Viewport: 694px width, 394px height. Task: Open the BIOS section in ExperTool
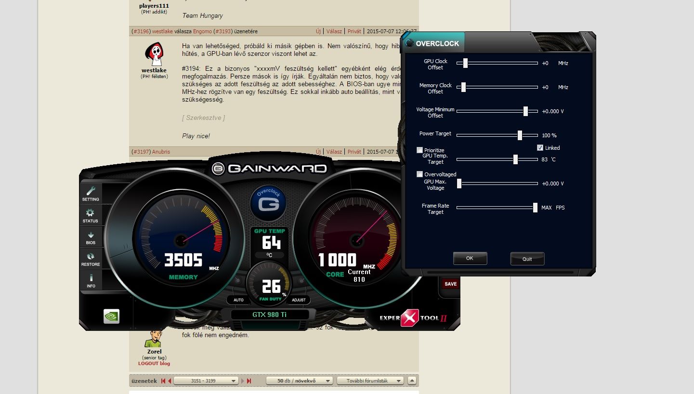[91, 236]
